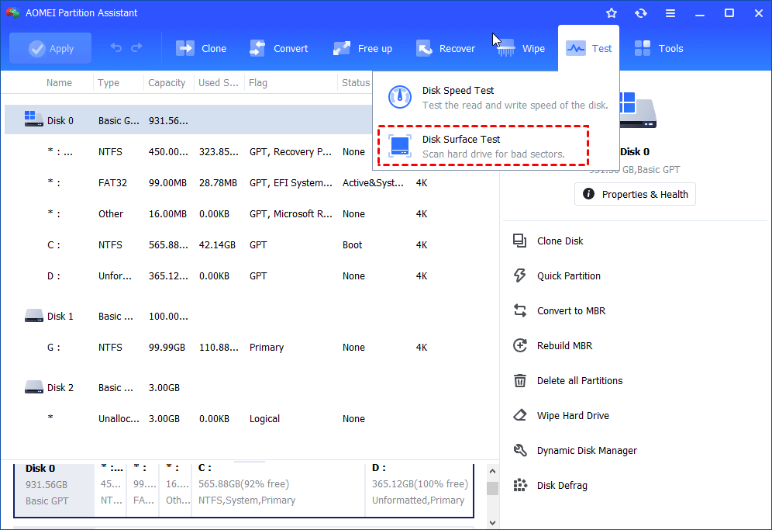Click the favorites star in title bar
The width and height of the screenshot is (772, 530).
612,13
